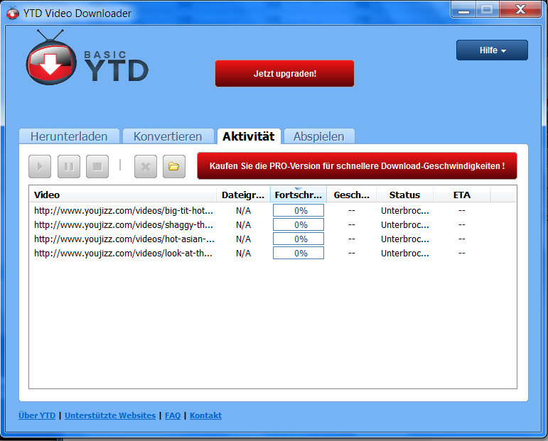548x441 pixels.
Task: Click the red PRO-Version purchase banner
Action: [357, 166]
